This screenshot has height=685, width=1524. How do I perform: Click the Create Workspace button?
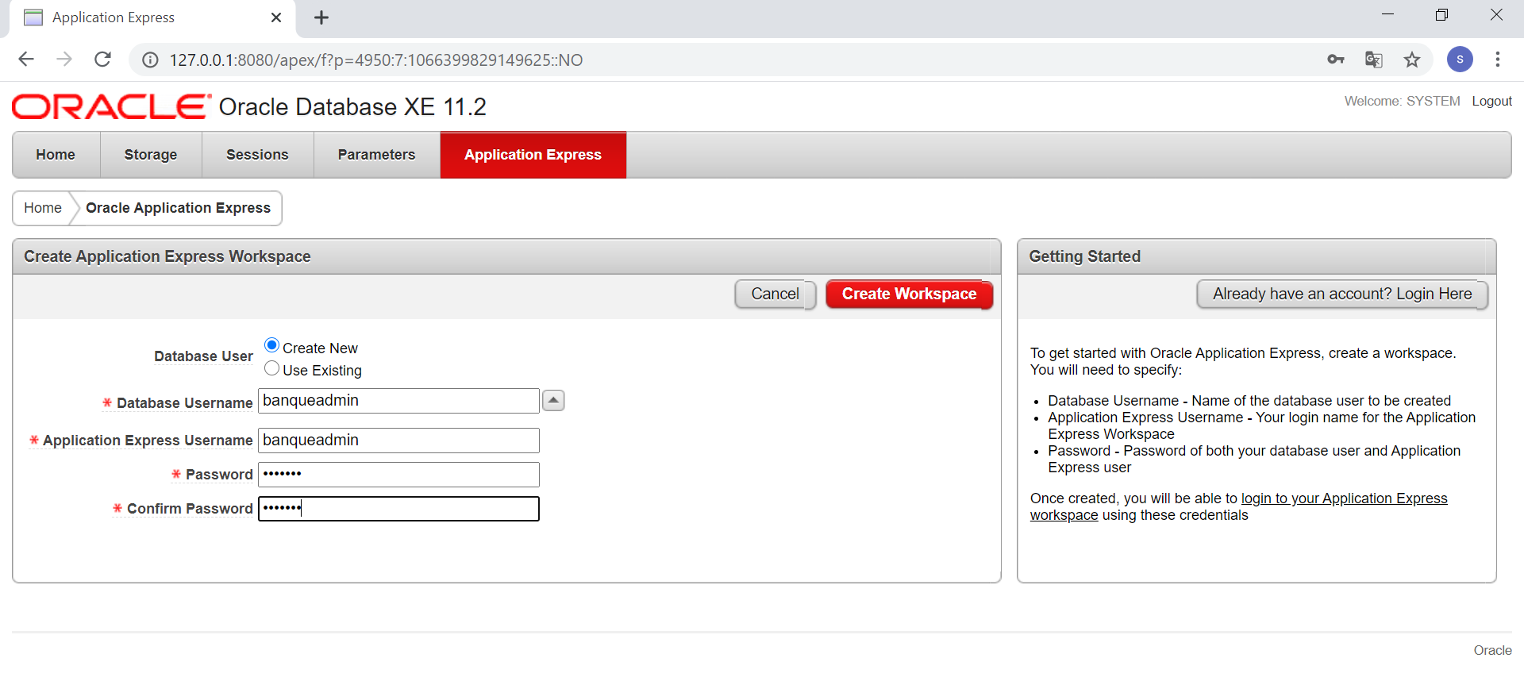(x=910, y=294)
